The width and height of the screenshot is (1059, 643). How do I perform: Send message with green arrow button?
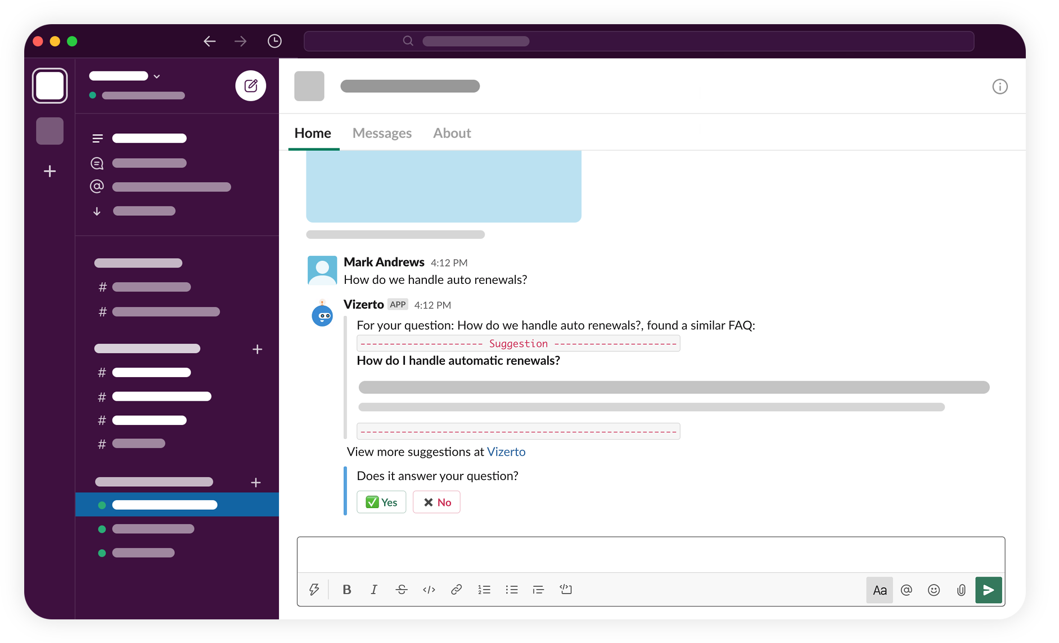[x=988, y=590]
